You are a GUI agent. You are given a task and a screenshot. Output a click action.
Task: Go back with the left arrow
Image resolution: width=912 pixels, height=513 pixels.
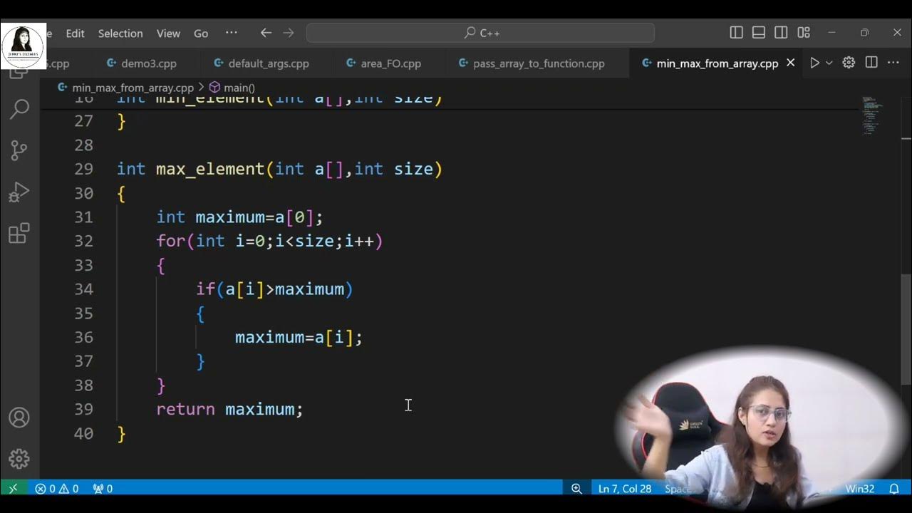[x=266, y=33]
